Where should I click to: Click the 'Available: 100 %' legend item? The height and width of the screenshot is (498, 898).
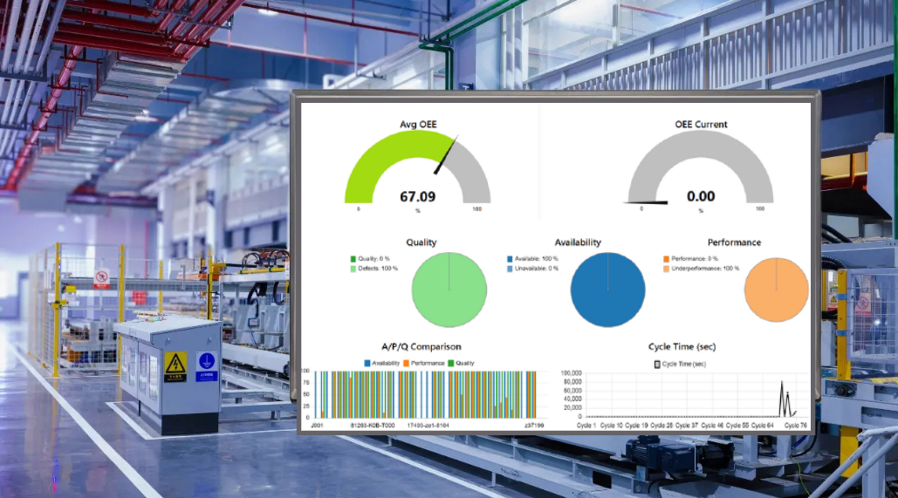tap(532, 259)
